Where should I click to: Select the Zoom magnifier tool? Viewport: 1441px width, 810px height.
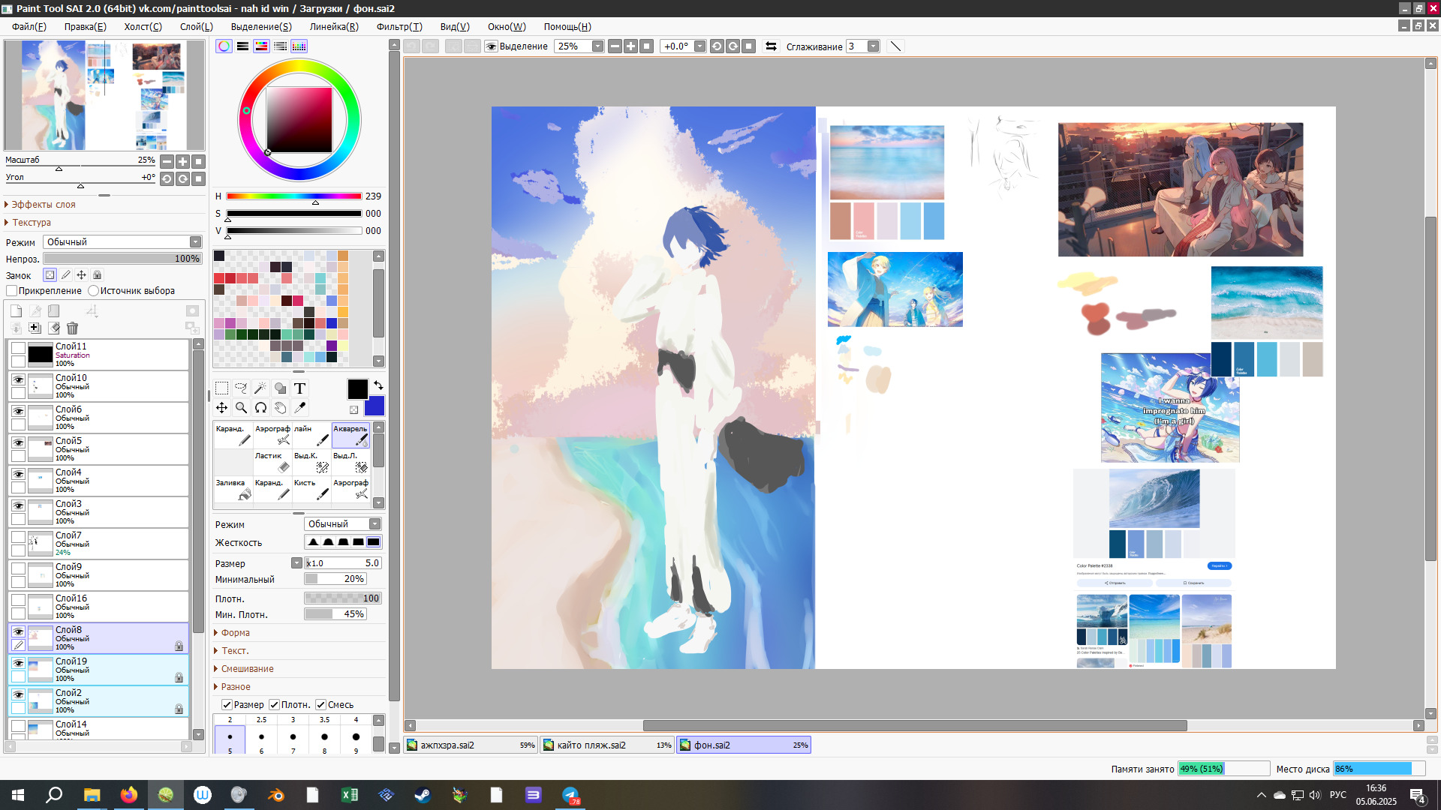tap(241, 407)
